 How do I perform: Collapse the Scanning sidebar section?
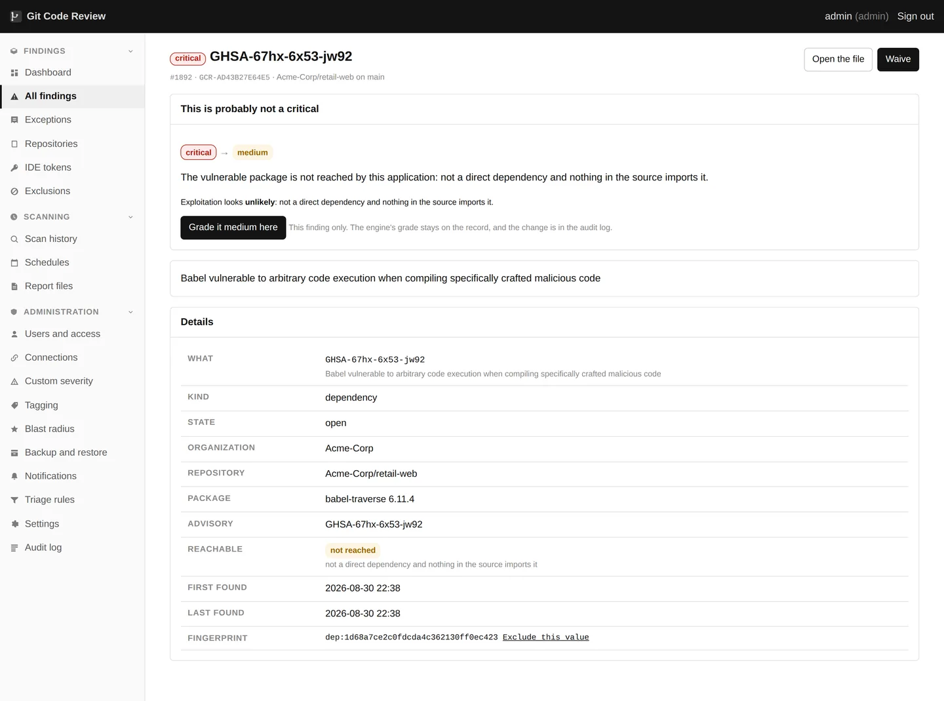pyautogui.click(x=130, y=217)
